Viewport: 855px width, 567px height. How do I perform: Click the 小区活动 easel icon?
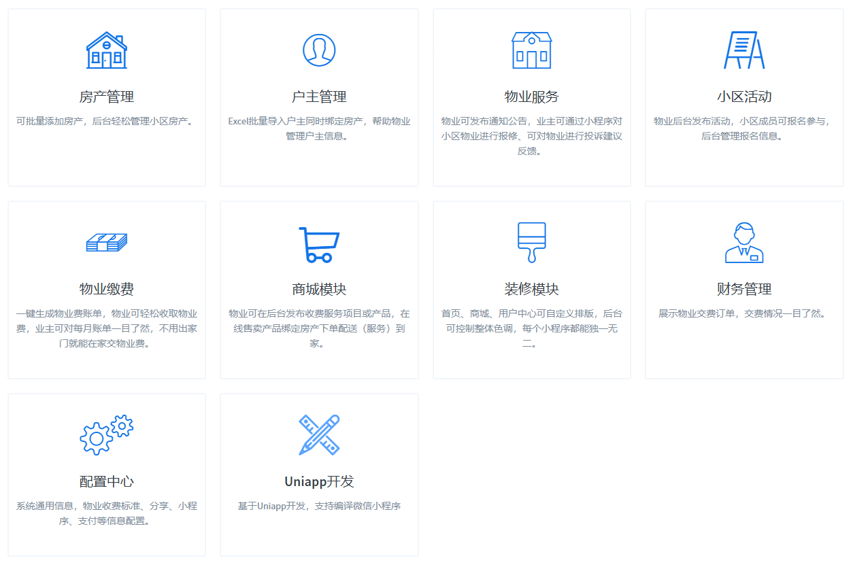[744, 49]
